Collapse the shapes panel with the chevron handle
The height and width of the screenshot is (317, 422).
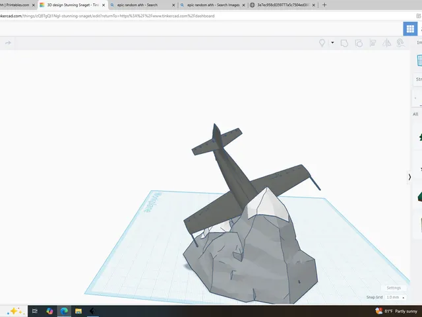[x=409, y=177]
